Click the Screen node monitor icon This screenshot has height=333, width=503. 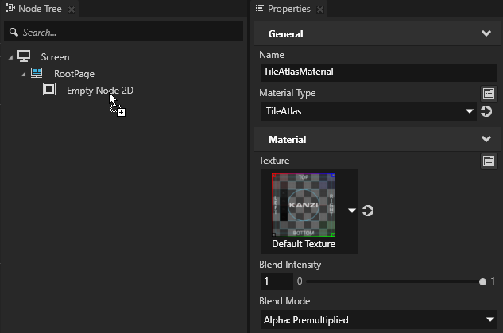pos(24,56)
